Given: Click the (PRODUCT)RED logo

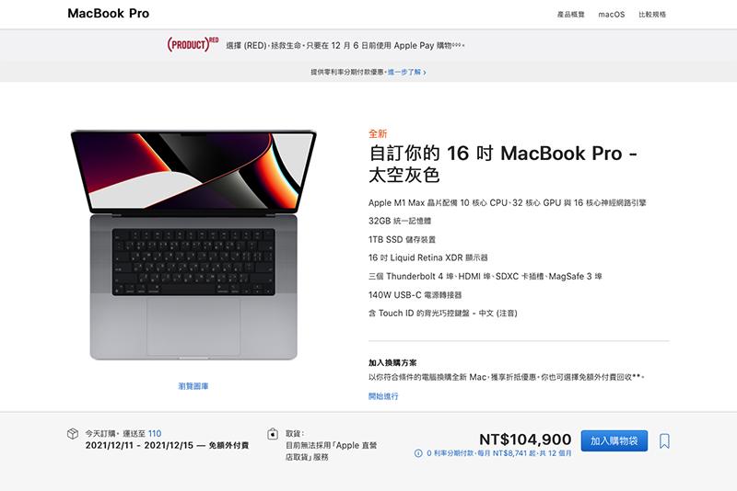Looking at the screenshot, I should tap(193, 44).
